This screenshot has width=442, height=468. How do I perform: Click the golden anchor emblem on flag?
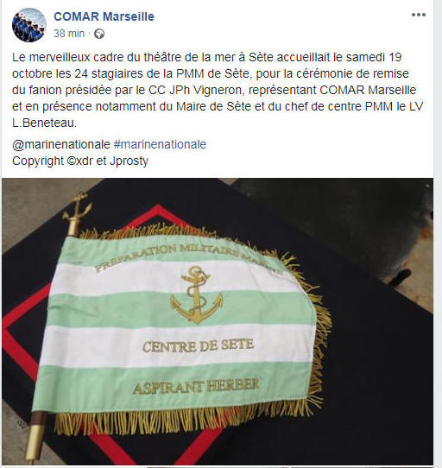pos(196,294)
